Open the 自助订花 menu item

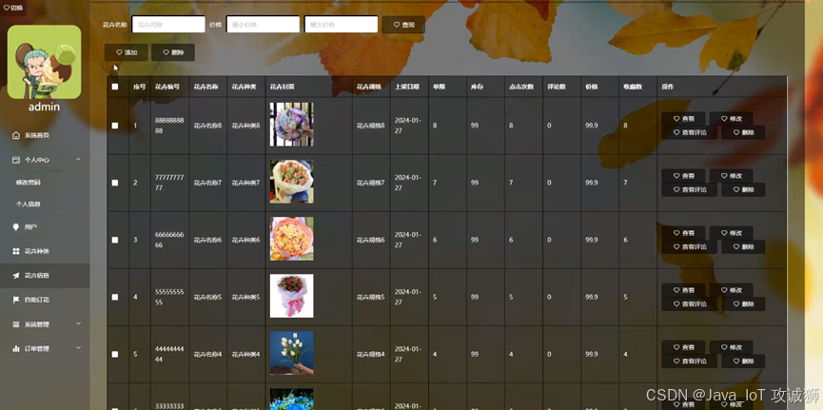45,300
